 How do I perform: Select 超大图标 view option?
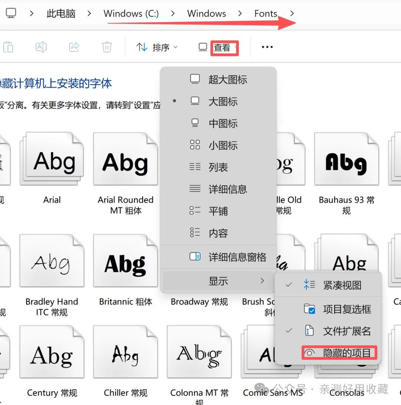click(218, 79)
